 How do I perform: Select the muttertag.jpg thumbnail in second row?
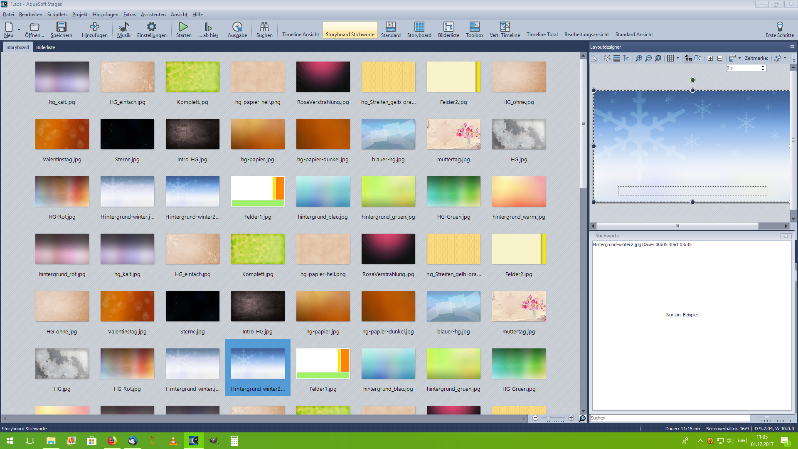point(453,134)
